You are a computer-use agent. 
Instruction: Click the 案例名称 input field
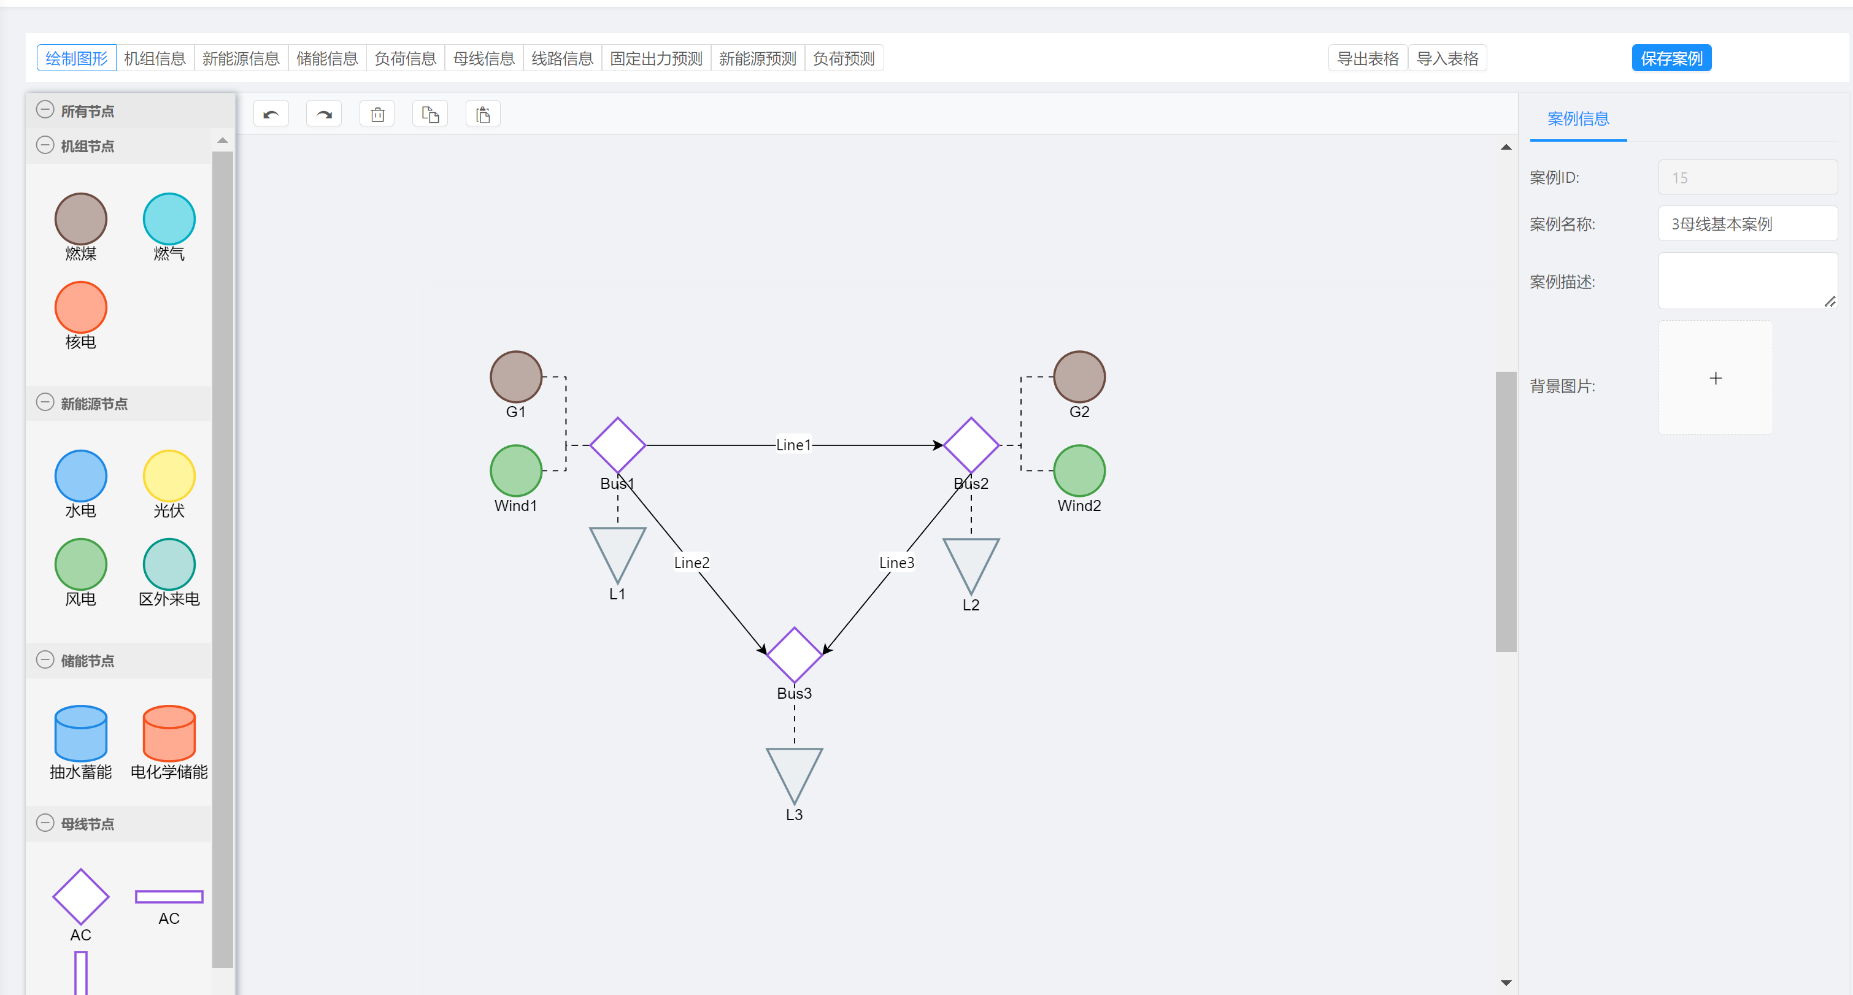(1748, 223)
